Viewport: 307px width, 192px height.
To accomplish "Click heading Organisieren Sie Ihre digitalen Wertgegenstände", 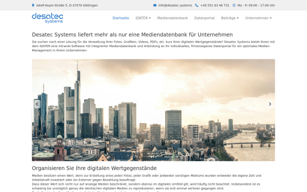I will [x=94, y=168].
